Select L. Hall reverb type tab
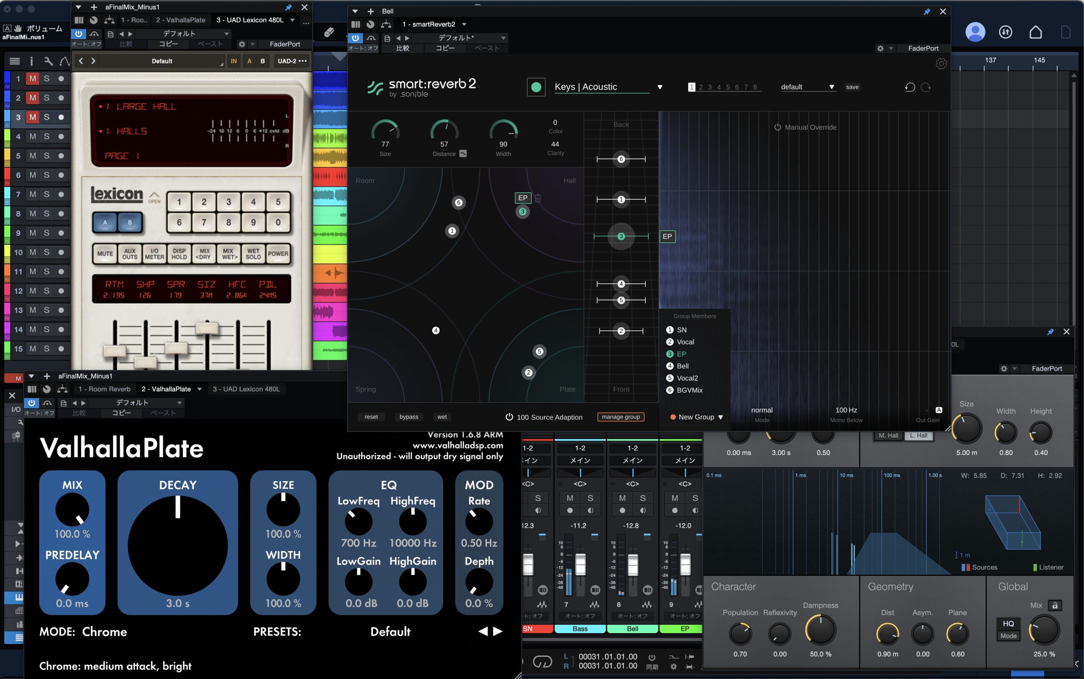Viewport: 1084px width, 679px height. tap(918, 435)
